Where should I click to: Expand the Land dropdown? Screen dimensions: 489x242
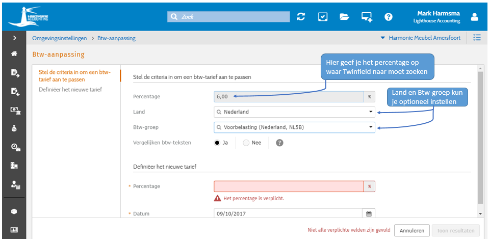[371, 112]
